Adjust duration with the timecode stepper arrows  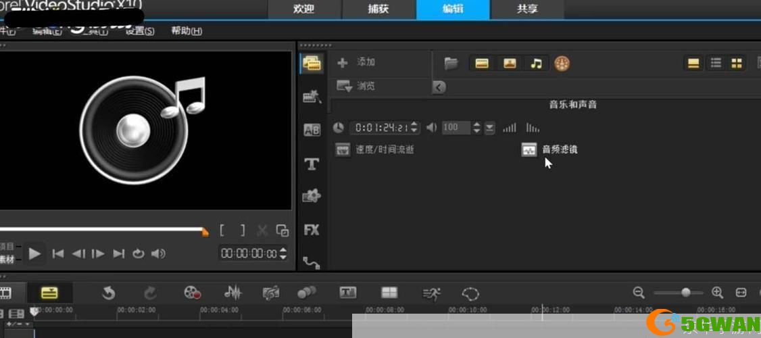(x=414, y=128)
